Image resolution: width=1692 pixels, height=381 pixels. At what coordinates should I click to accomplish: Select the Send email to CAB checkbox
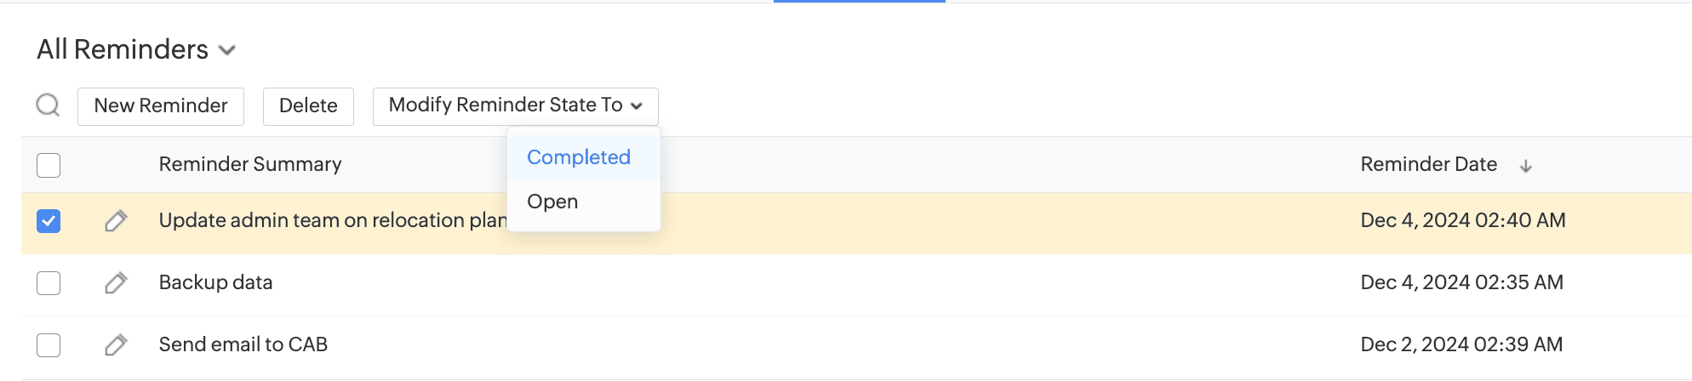[x=49, y=344]
